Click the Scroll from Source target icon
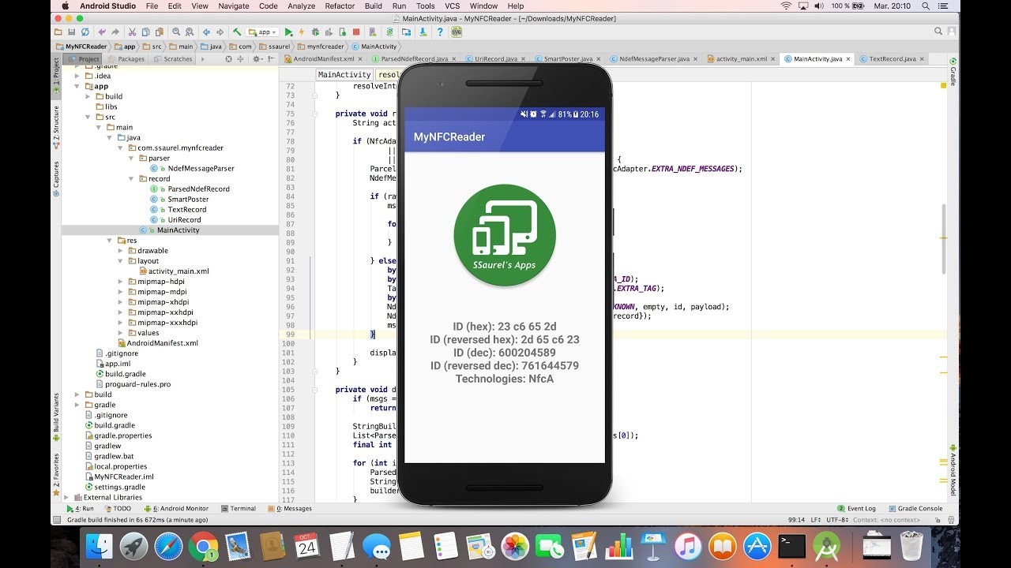1011x568 pixels. [228, 59]
